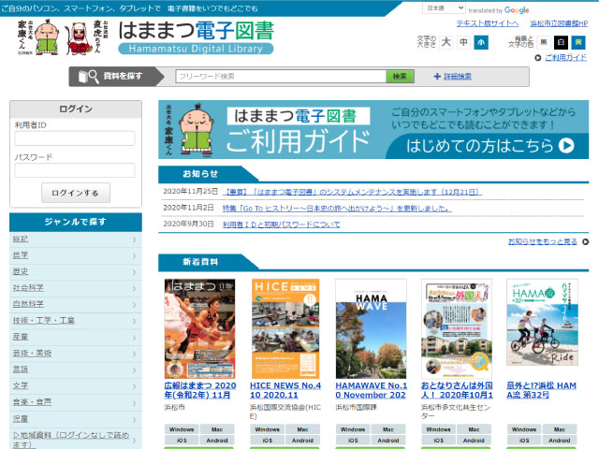599x449 pixels.
Task: Click お知らせをもっと見る link
Action: coord(543,241)
